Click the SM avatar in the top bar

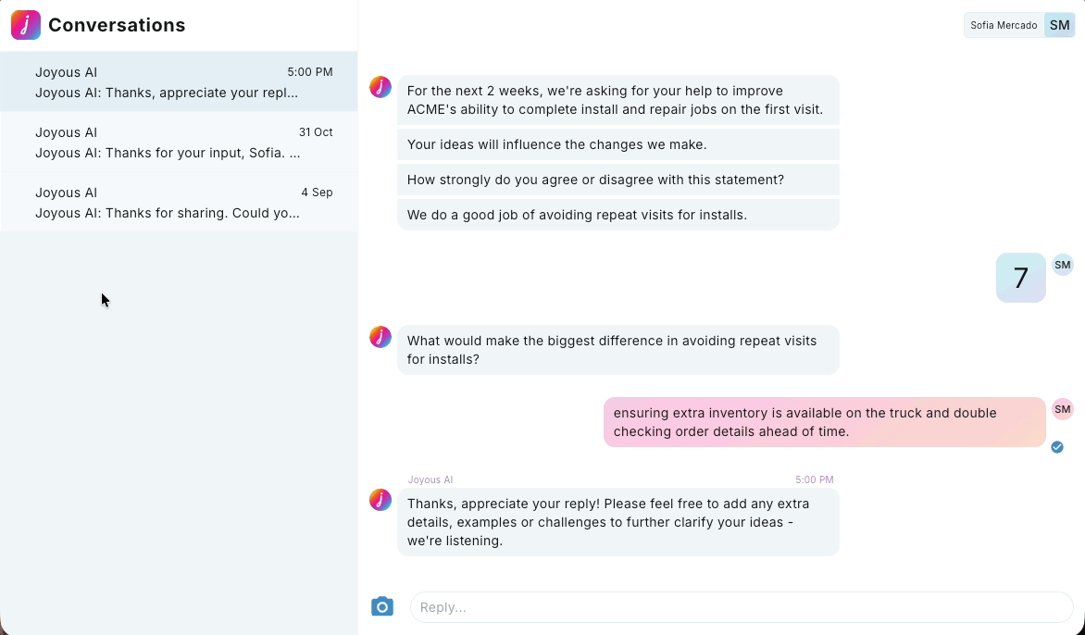pyautogui.click(x=1059, y=25)
